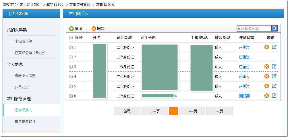Edit contact in row 5
288x137 pixels.
(274, 86)
